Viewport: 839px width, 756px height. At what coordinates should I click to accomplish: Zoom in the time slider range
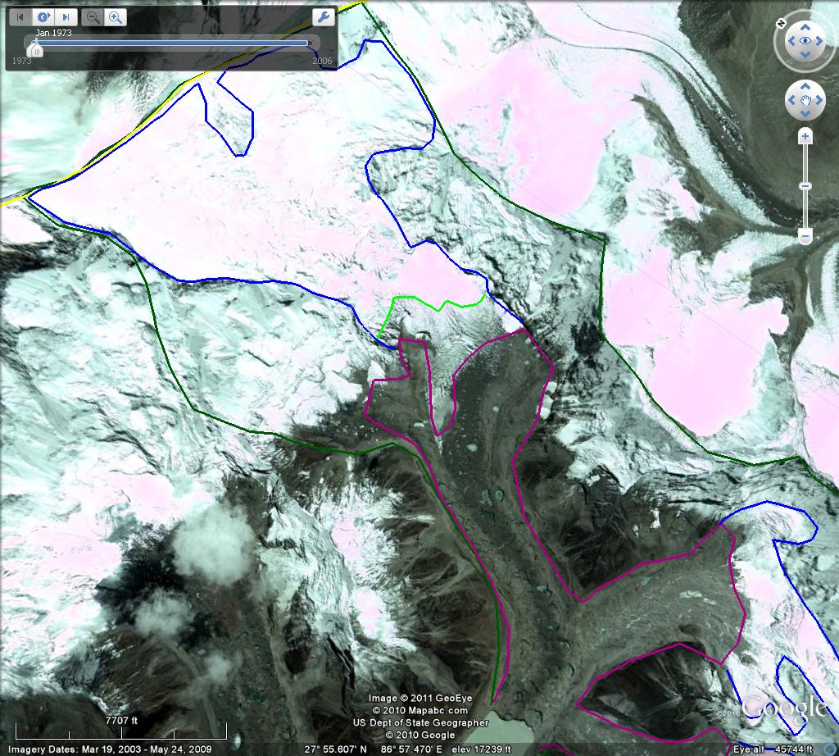tap(116, 16)
